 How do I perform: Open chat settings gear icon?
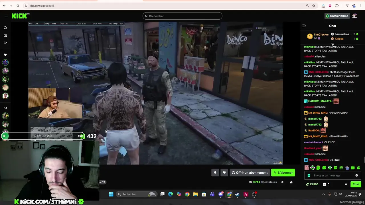pyautogui.click(x=346, y=184)
